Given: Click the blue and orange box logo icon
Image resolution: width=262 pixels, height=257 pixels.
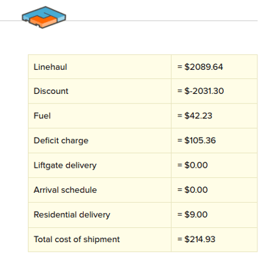Looking at the screenshot, I should pyautogui.click(x=44, y=17).
